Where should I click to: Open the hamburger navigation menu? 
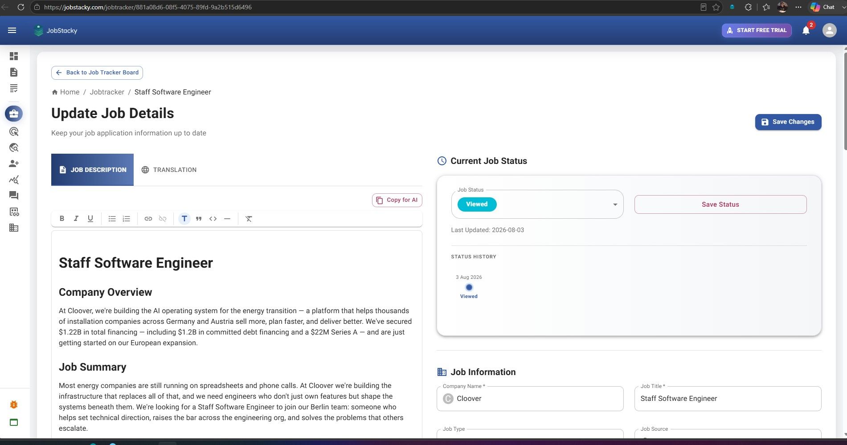(12, 30)
